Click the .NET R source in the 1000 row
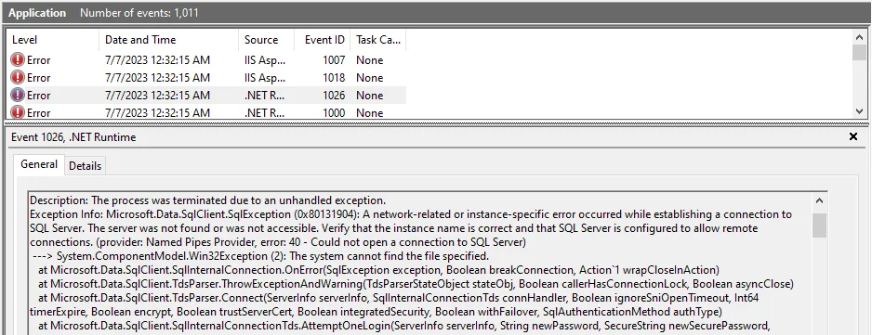This screenshot has height=335, width=872. [x=265, y=113]
